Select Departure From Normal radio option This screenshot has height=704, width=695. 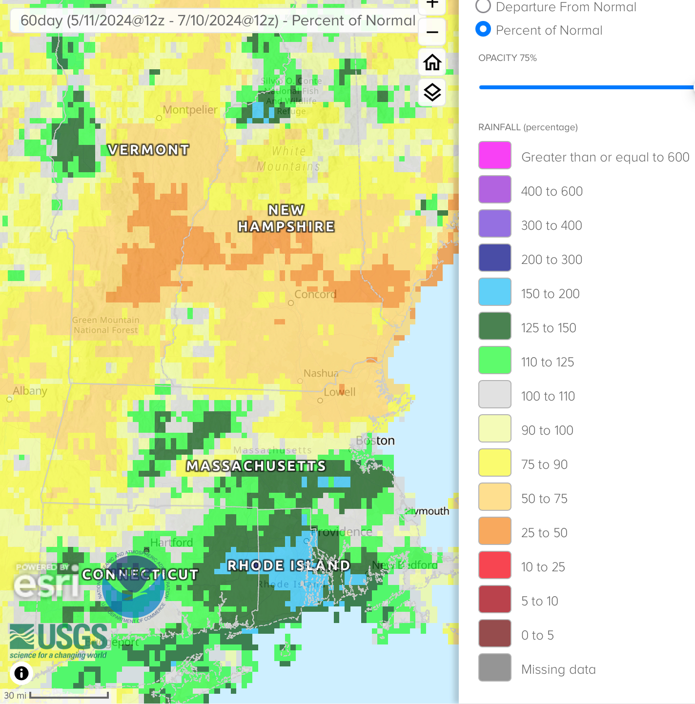point(483,6)
